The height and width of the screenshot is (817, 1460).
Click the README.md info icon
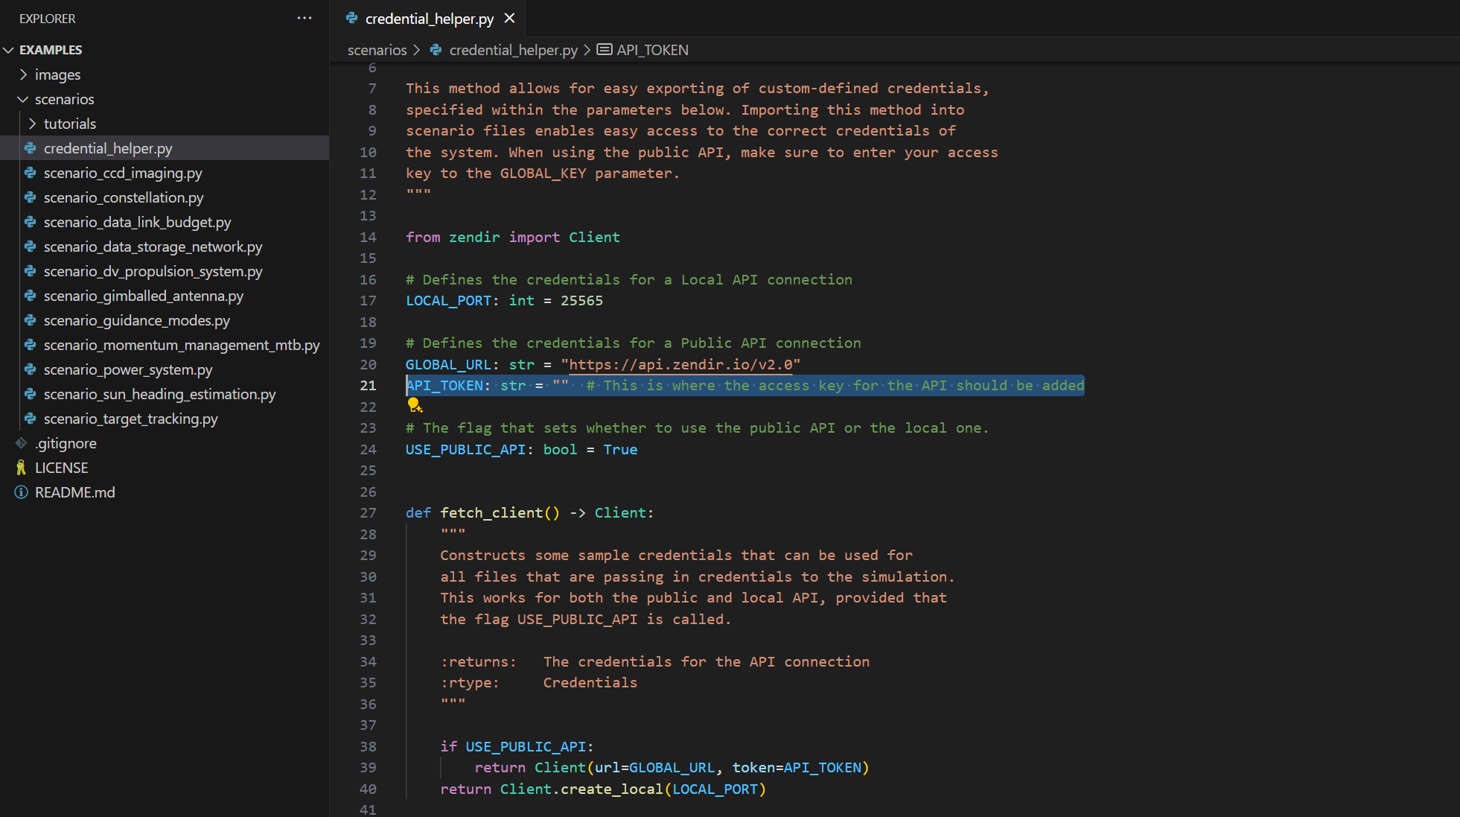tap(21, 492)
